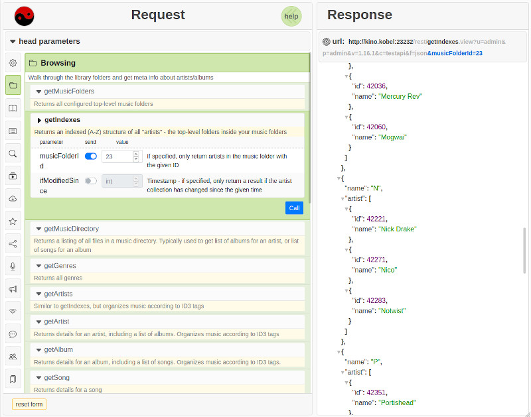Screen dimensions: 531x417
Task: Open the Bookmarks icon at the sidebar bottom
Action: click(12, 378)
